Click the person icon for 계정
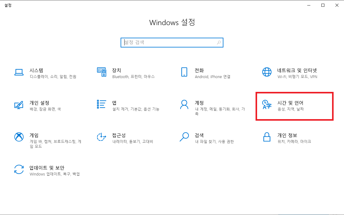Screen dimensions: 344x215 184,104
